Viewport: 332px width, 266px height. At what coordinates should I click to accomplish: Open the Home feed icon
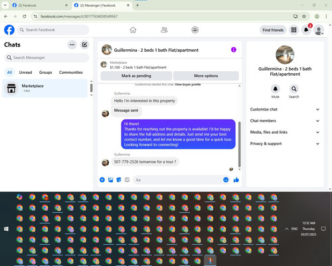[133, 30]
